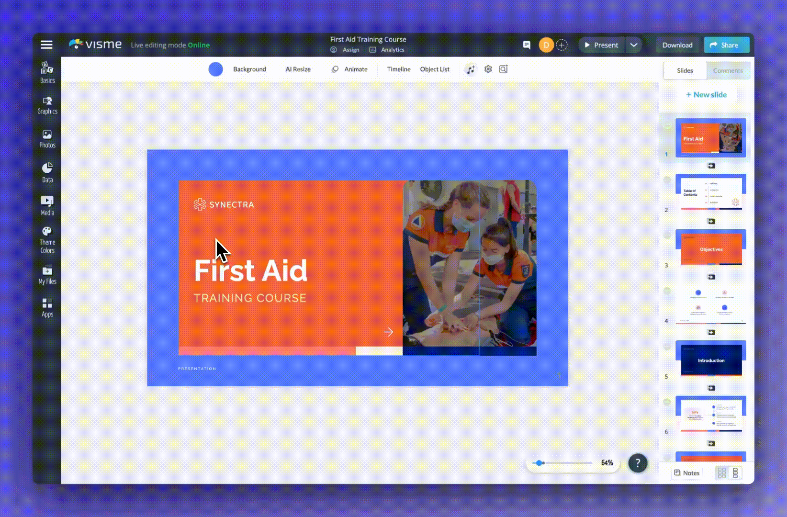This screenshot has width=787, height=517.
Task: Open presentation settings via the gear icon
Action: click(488, 69)
